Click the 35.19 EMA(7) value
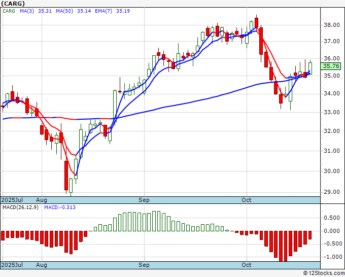 tap(123, 11)
